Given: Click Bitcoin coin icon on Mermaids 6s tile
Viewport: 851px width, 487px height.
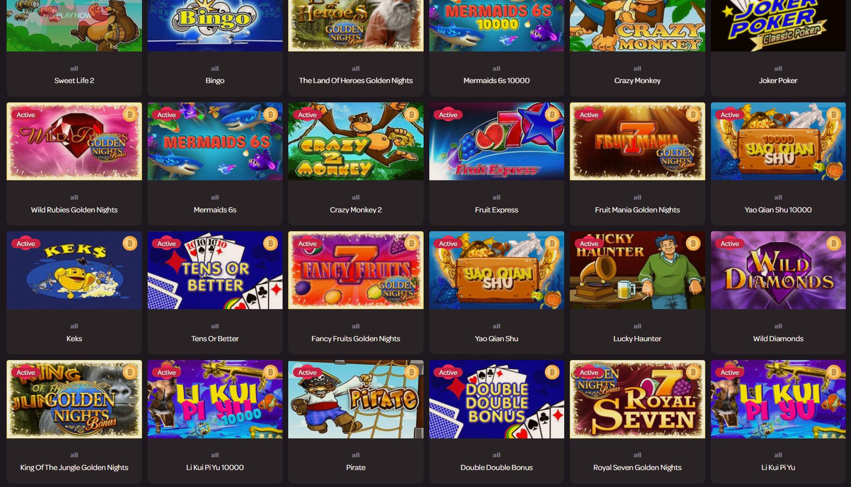Looking at the screenshot, I should click(270, 114).
